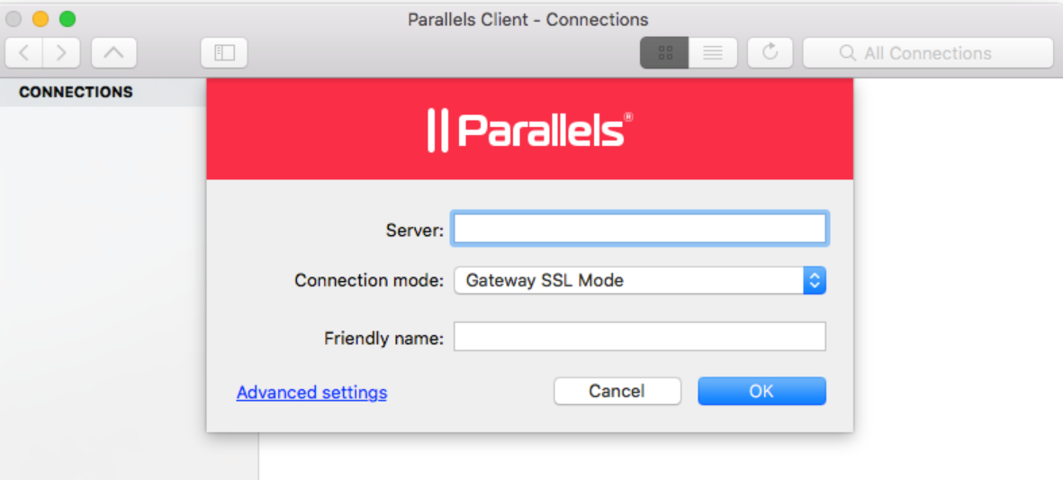
Task: Select the CONNECTIONS sidebar header
Action: [76, 92]
